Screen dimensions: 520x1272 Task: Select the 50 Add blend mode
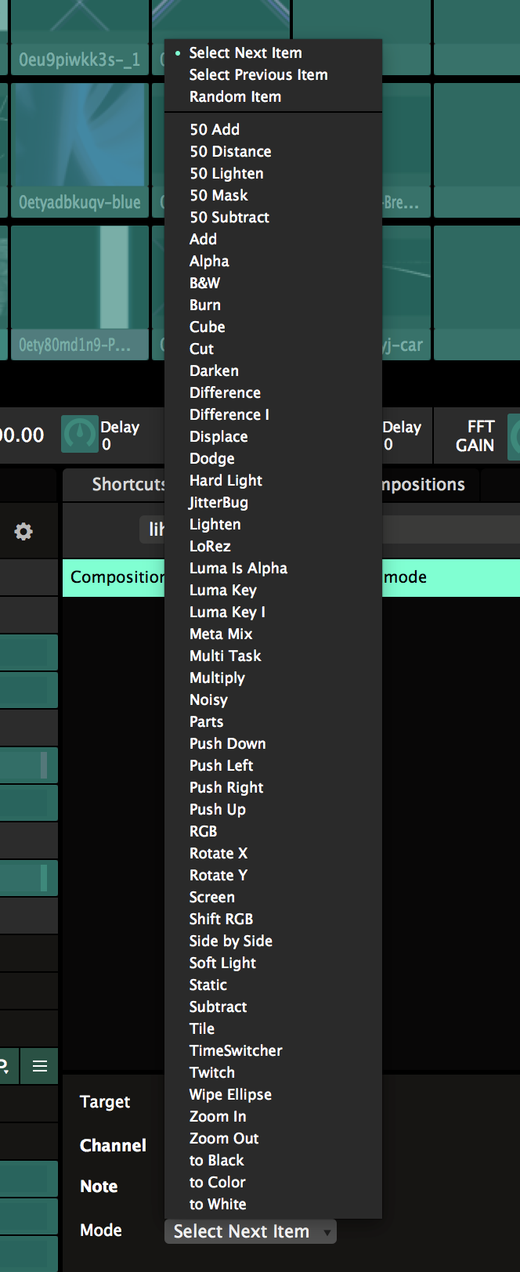[215, 130]
